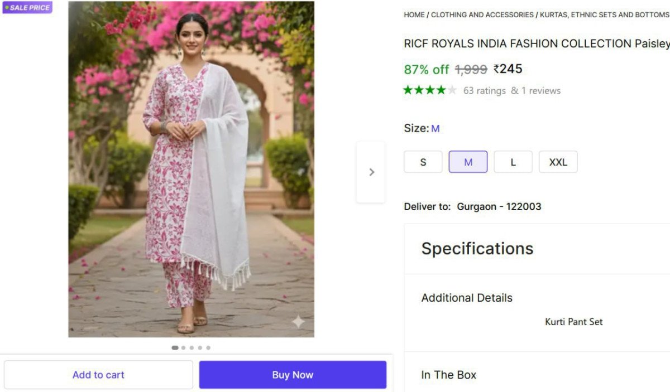
Task: Click the next image arrow chevron
Action: 371,172
